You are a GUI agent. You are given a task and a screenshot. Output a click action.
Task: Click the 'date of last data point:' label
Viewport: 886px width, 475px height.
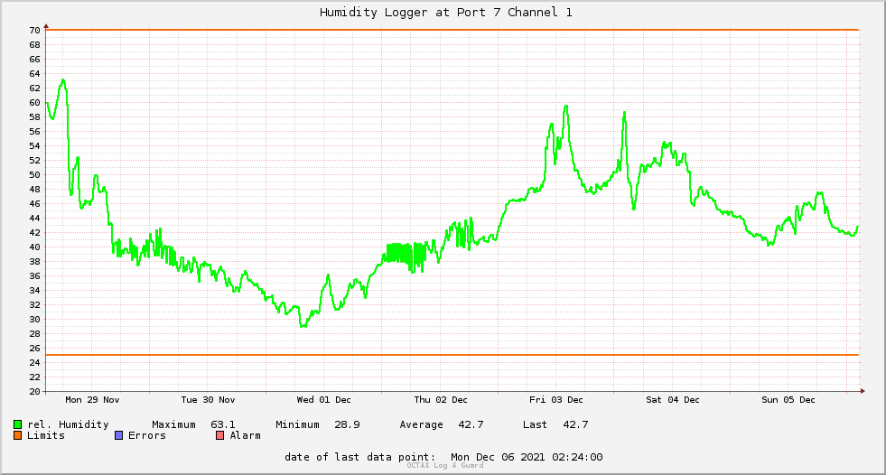[360, 457]
